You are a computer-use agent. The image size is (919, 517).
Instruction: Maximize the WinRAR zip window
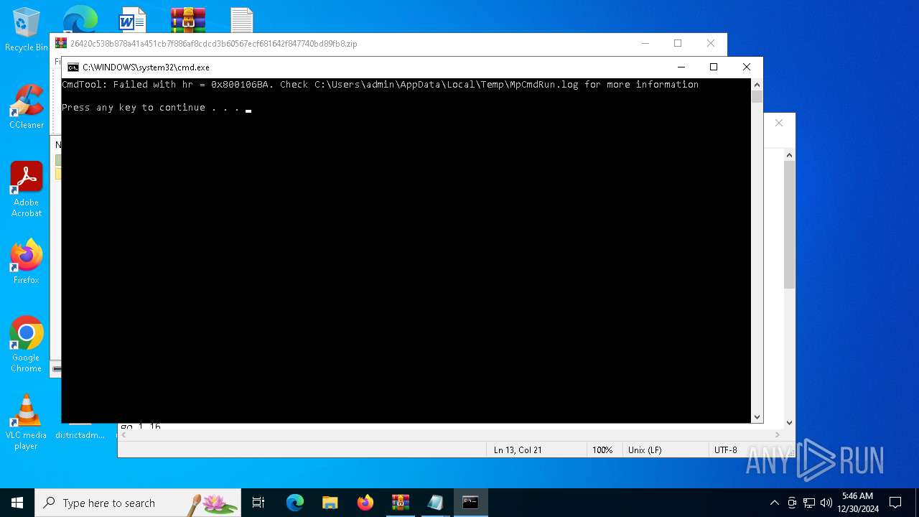678,43
